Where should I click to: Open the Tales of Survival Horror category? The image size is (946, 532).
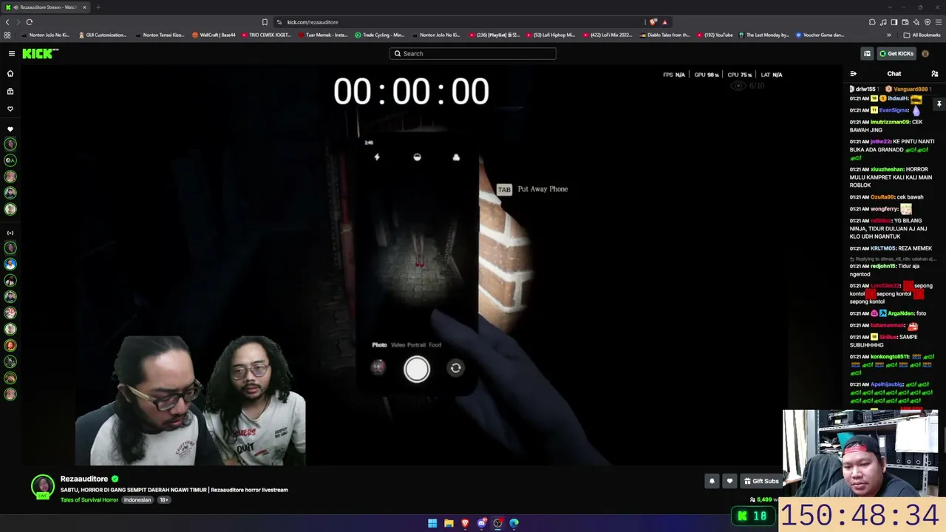point(89,500)
